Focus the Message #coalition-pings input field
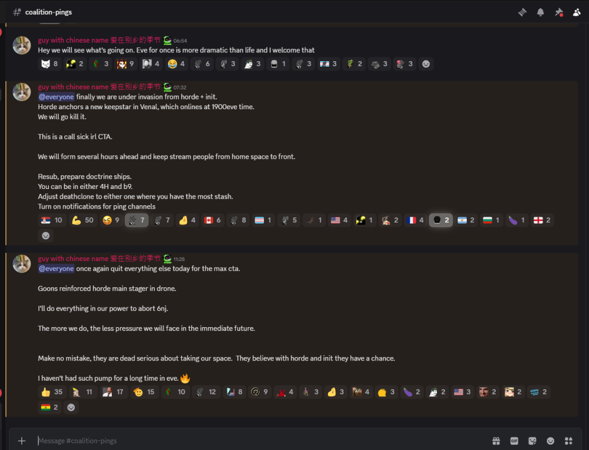589x450 pixels. pyautogui.click(x=259, y=441)
